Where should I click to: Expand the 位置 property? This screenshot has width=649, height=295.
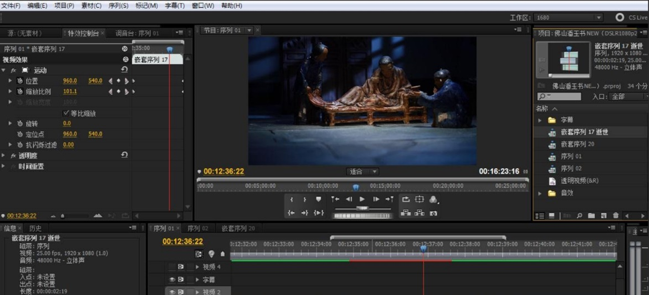point(11,81)
